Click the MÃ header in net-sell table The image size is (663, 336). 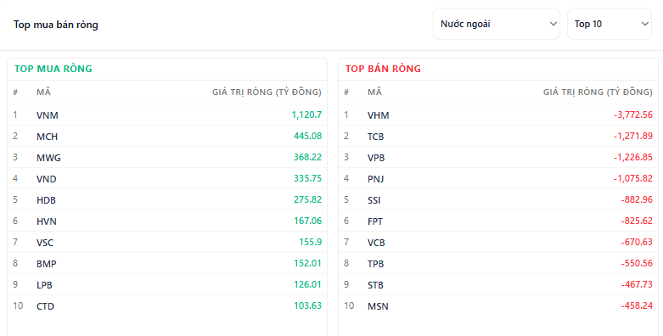click(374, 92)
